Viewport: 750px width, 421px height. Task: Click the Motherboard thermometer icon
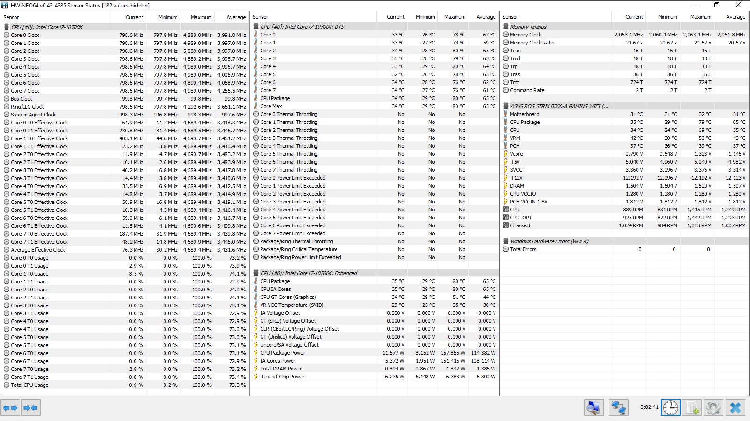[506, 114]
